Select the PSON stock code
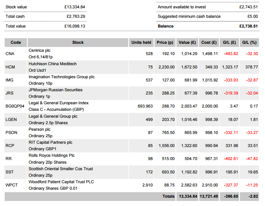 pos(11,133)
